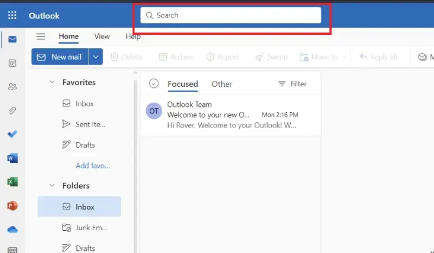The image size is (434, 253).
Task: Click the Add favorite link
Action: (93, 166)
